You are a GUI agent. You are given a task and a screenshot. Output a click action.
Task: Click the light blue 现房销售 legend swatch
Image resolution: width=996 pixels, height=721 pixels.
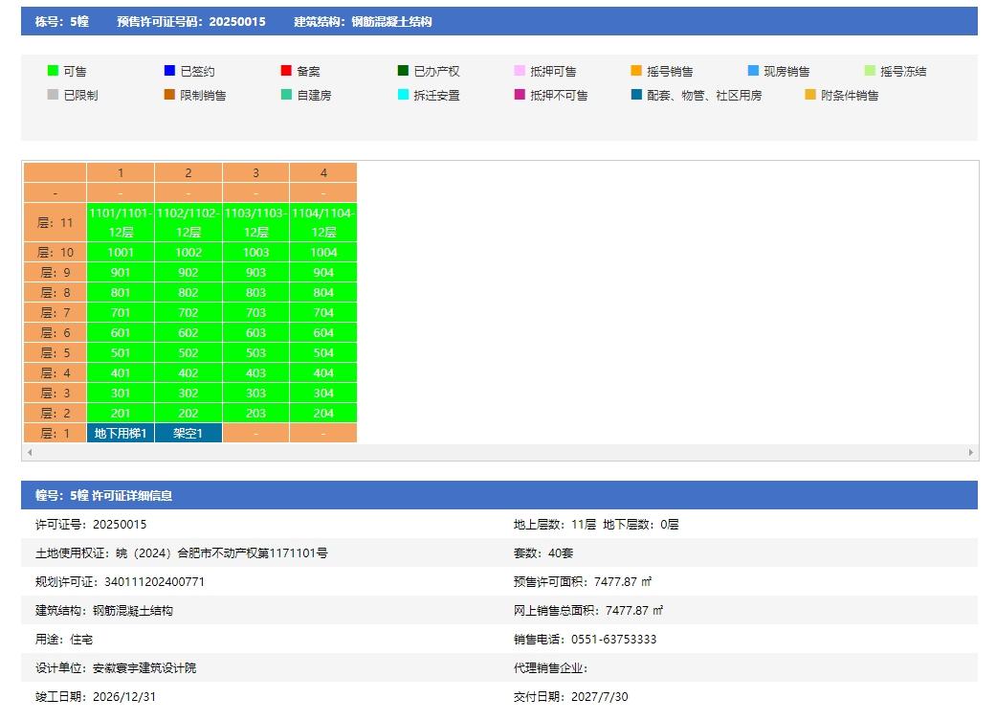(x=753, y=71)
